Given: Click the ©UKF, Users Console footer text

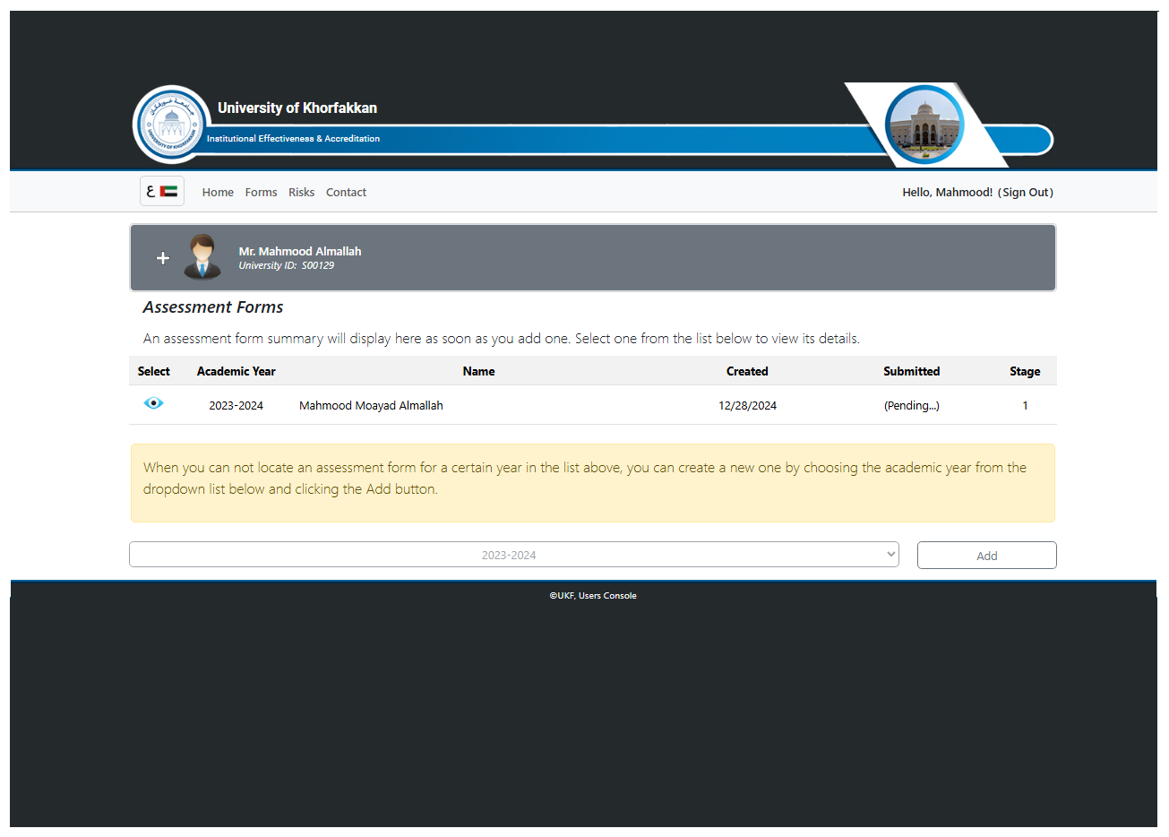Looking at the screenshot, I should [593, 596].
